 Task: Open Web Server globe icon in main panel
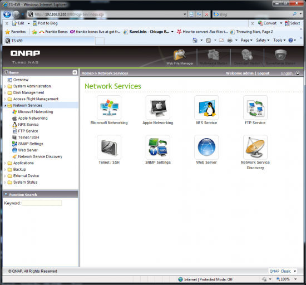(x=206, y=147)
